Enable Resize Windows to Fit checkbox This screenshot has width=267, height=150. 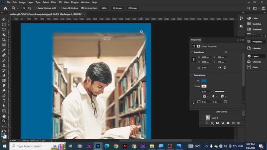coord(36,8)
